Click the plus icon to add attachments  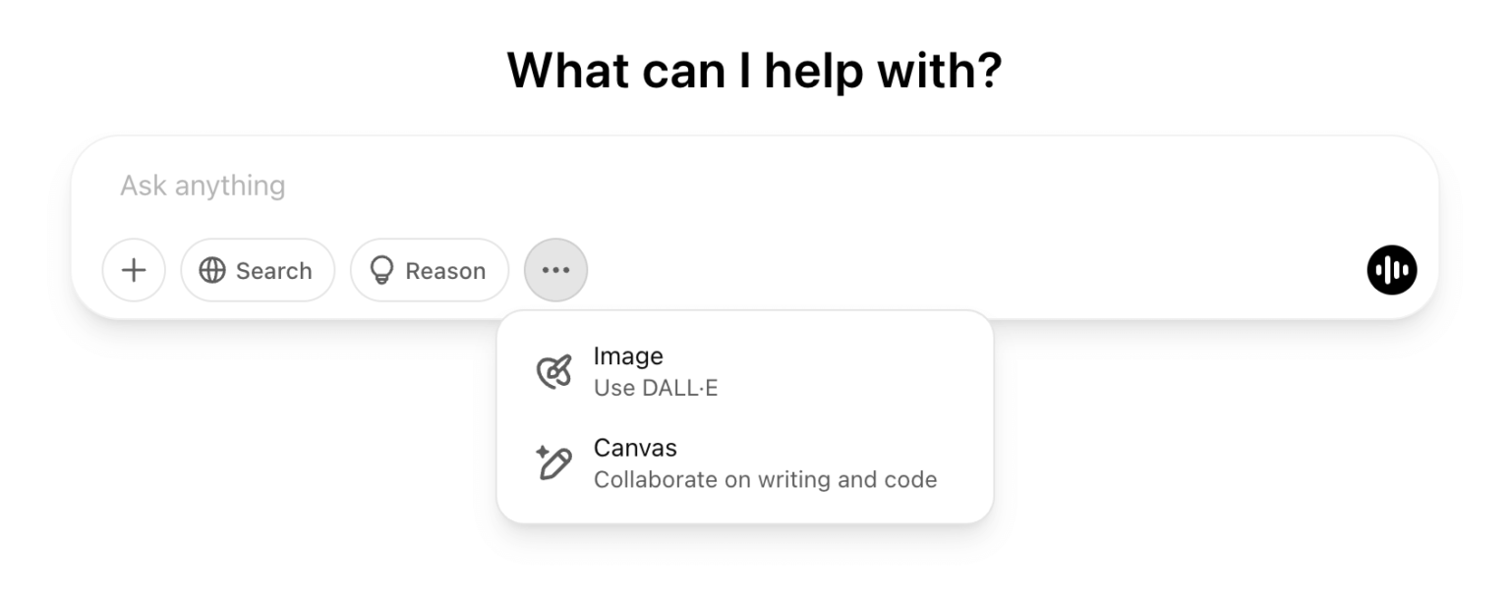click(134, 270)
